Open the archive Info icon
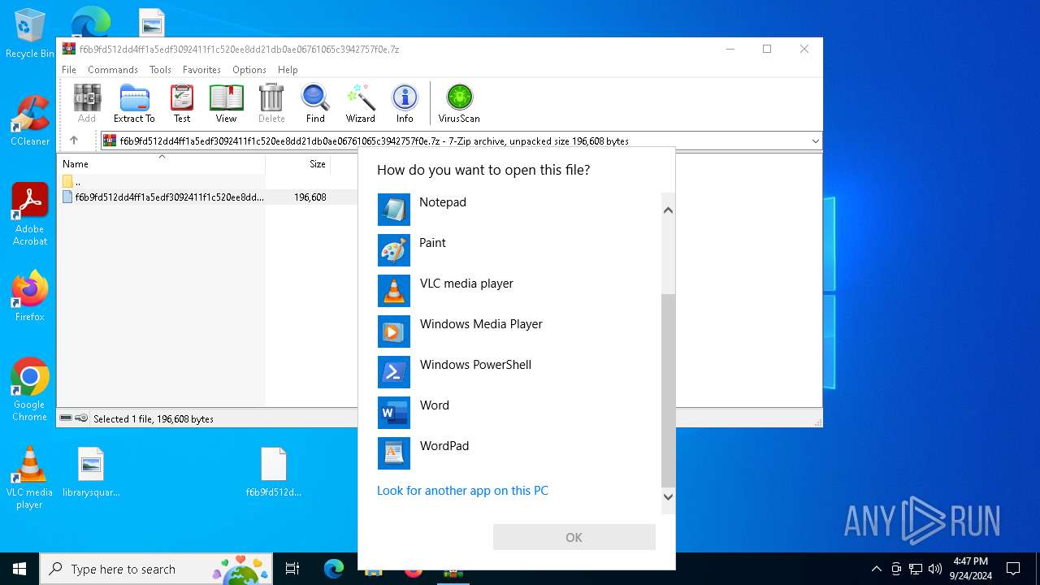1040x585 pixels. [x=405, y=103]
